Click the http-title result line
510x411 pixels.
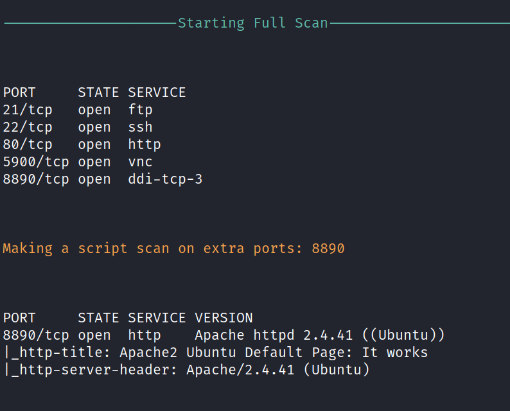point(215,353)
